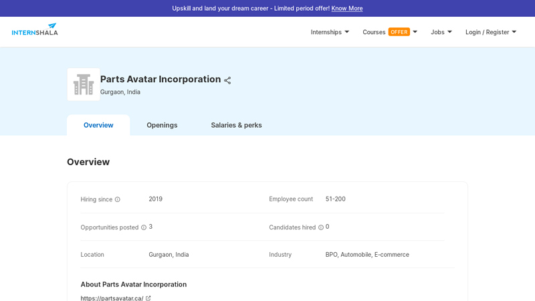Select the Overview tab
Viewport: 535px width, 301px height.
tap(98, 125)
